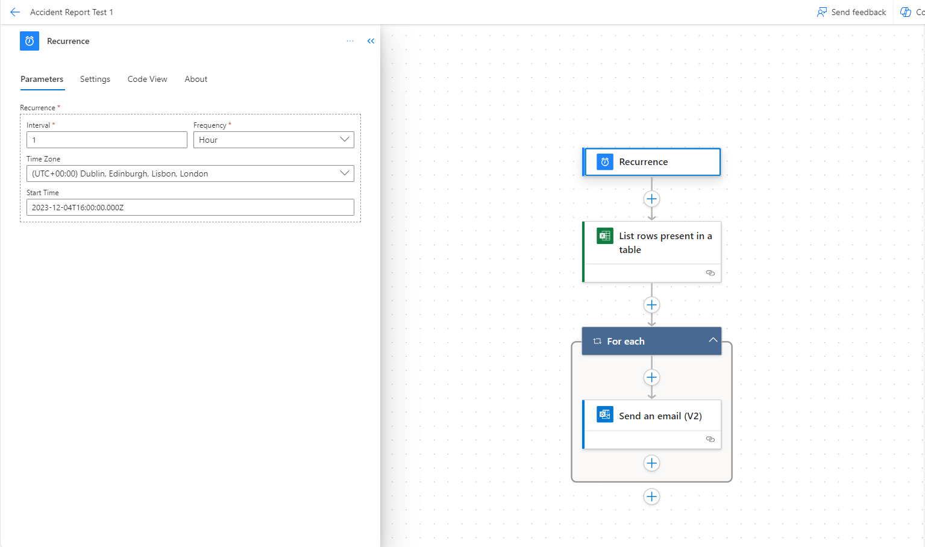Go to the About tab
925x547 pixels.
coord(196,79)
